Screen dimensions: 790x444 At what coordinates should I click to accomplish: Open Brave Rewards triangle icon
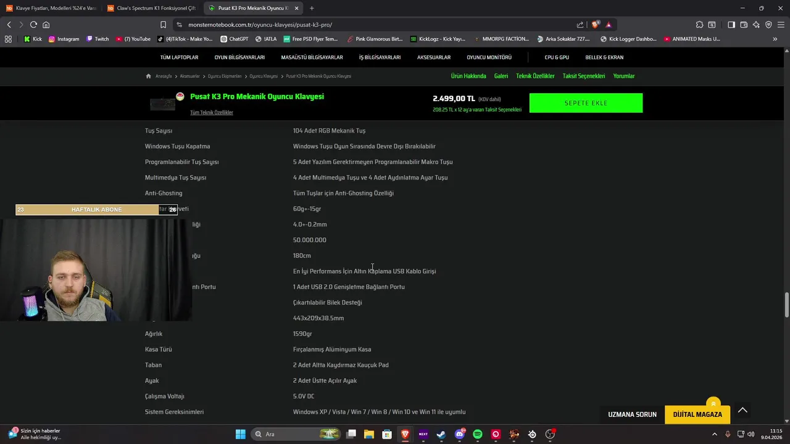[x=609, y=25]
